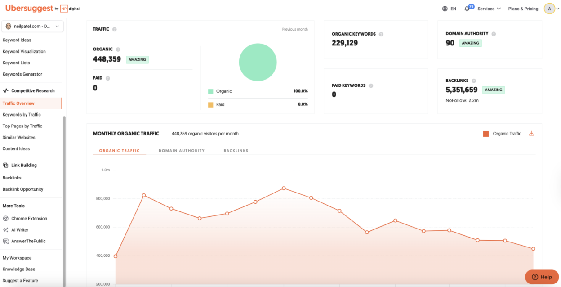Image resolution: width=561 pixels, height=287 pixels.
Task: Click the 229,129 organic keywords value
Action: [345, 43]
